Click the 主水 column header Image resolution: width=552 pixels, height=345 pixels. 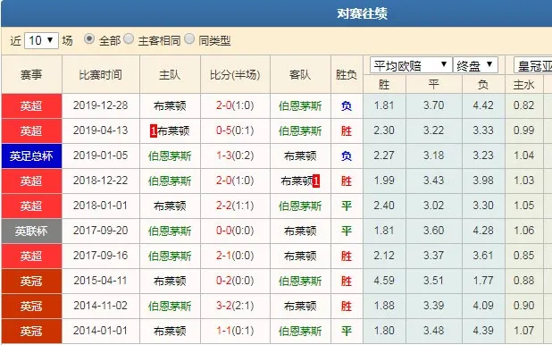523,85
